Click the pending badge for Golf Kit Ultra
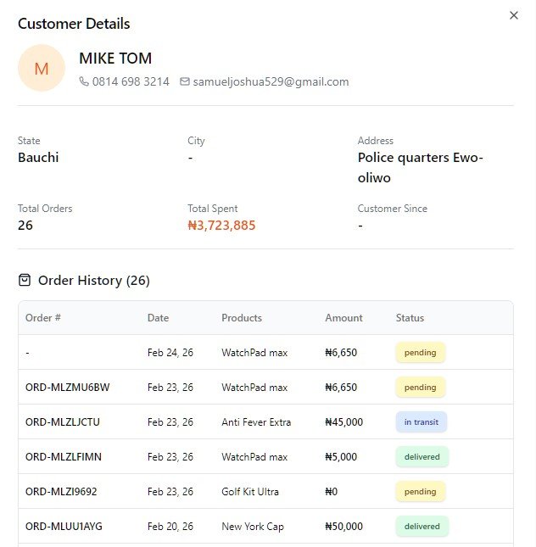Image resolution: width=536 pixels, height=547 pixels. pyautogui.click(x=420, y=492)
